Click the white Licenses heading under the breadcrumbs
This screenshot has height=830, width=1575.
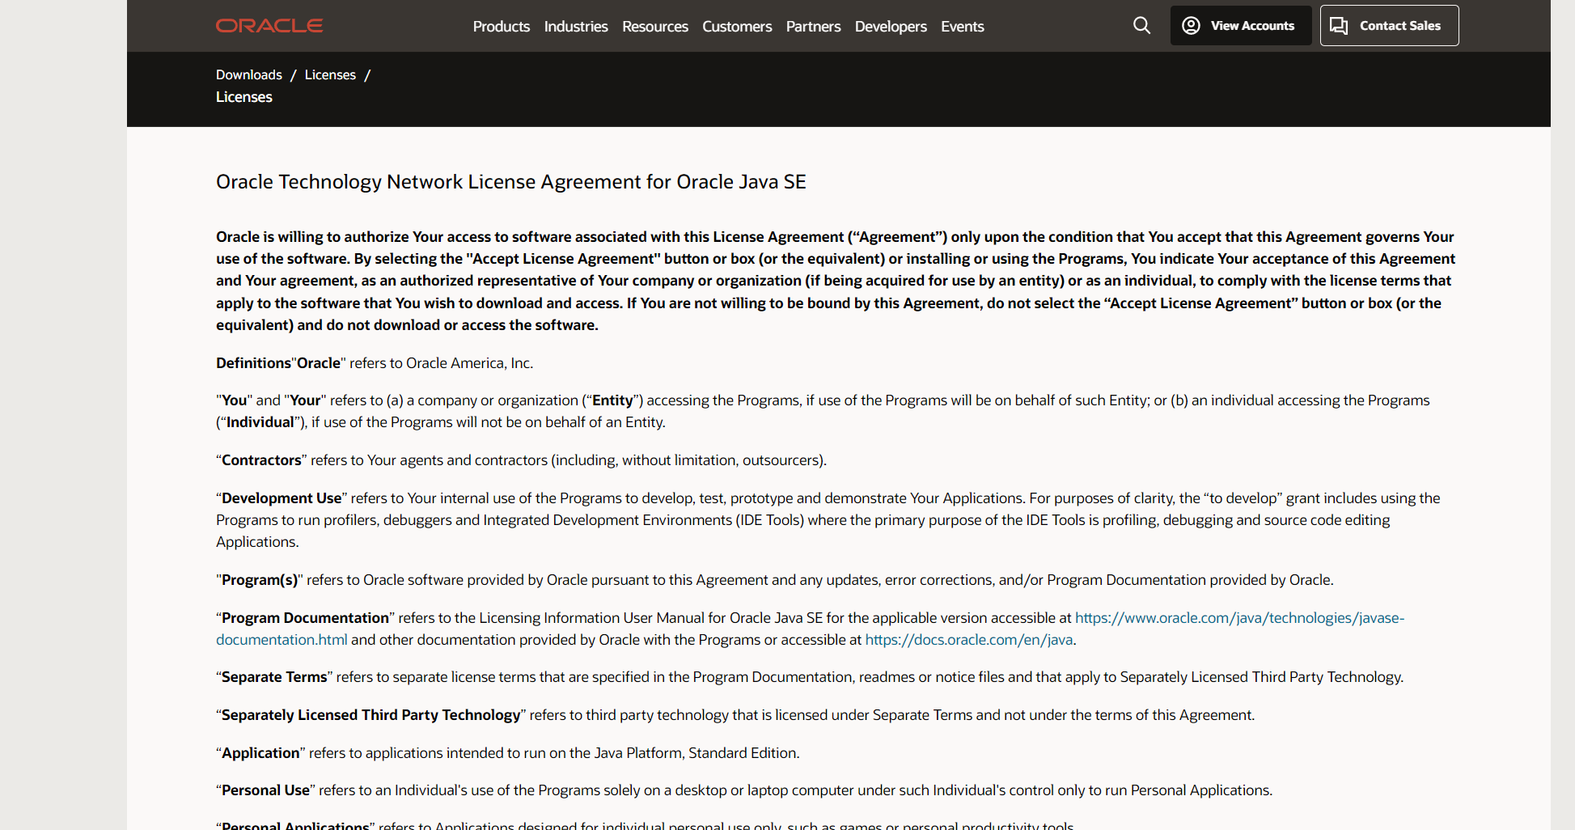[x=244, y=97]
